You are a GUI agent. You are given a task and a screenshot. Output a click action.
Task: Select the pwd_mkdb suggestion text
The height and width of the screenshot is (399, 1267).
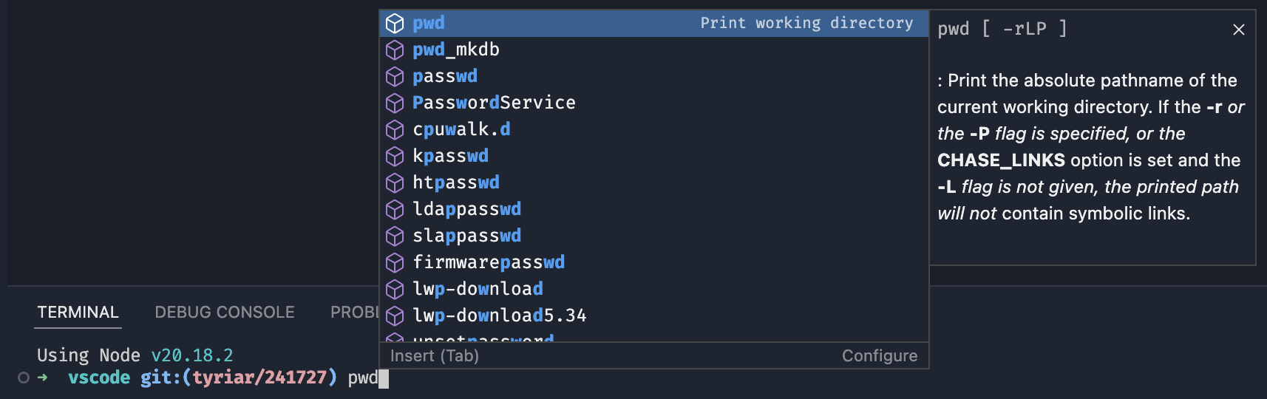[456, 50]
